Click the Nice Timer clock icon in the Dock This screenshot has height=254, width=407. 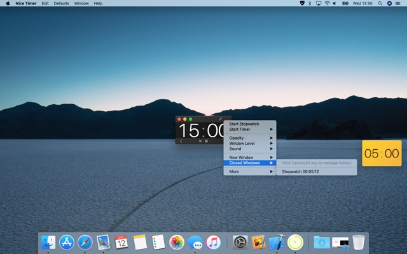point(295,243)
